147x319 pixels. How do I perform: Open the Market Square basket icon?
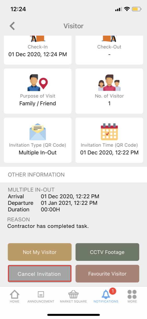pos(73,294)
